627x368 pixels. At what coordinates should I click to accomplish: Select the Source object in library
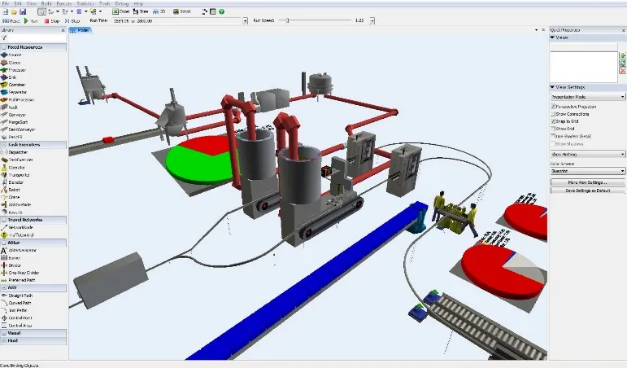tap(15, 55)
